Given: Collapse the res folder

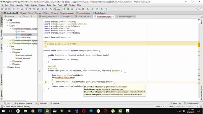Looking at the screenshot, I should [7, 47].
